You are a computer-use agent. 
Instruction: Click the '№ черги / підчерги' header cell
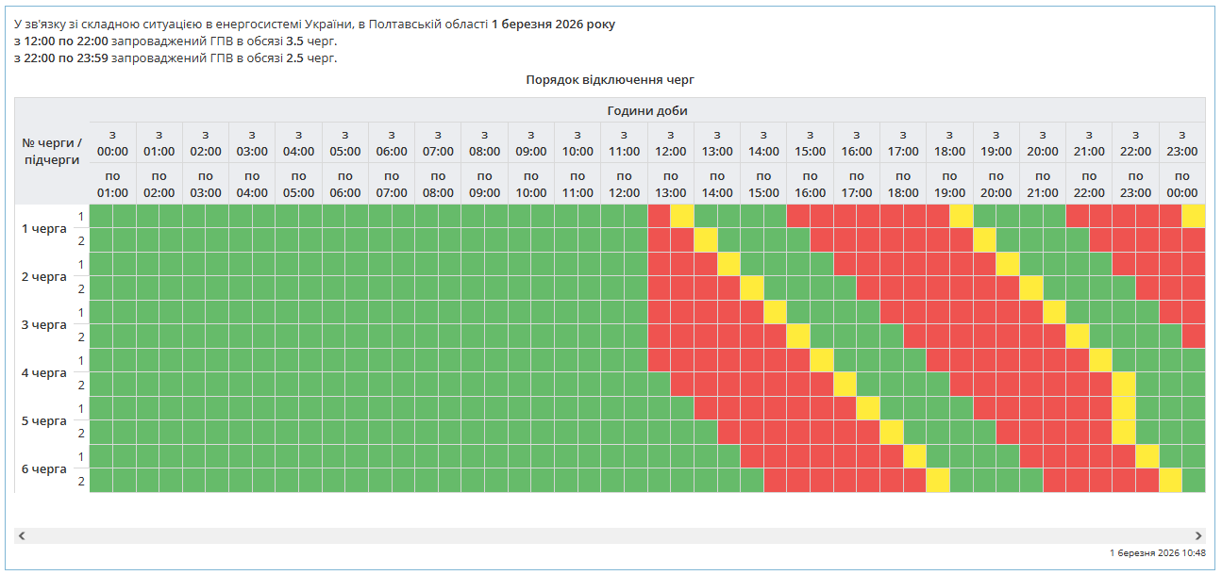52,151
